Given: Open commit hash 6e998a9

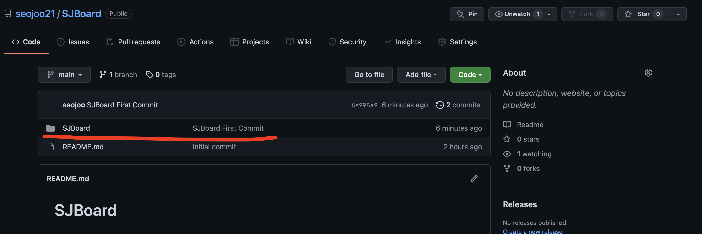Looking at the screenshot, I should 364,105.
